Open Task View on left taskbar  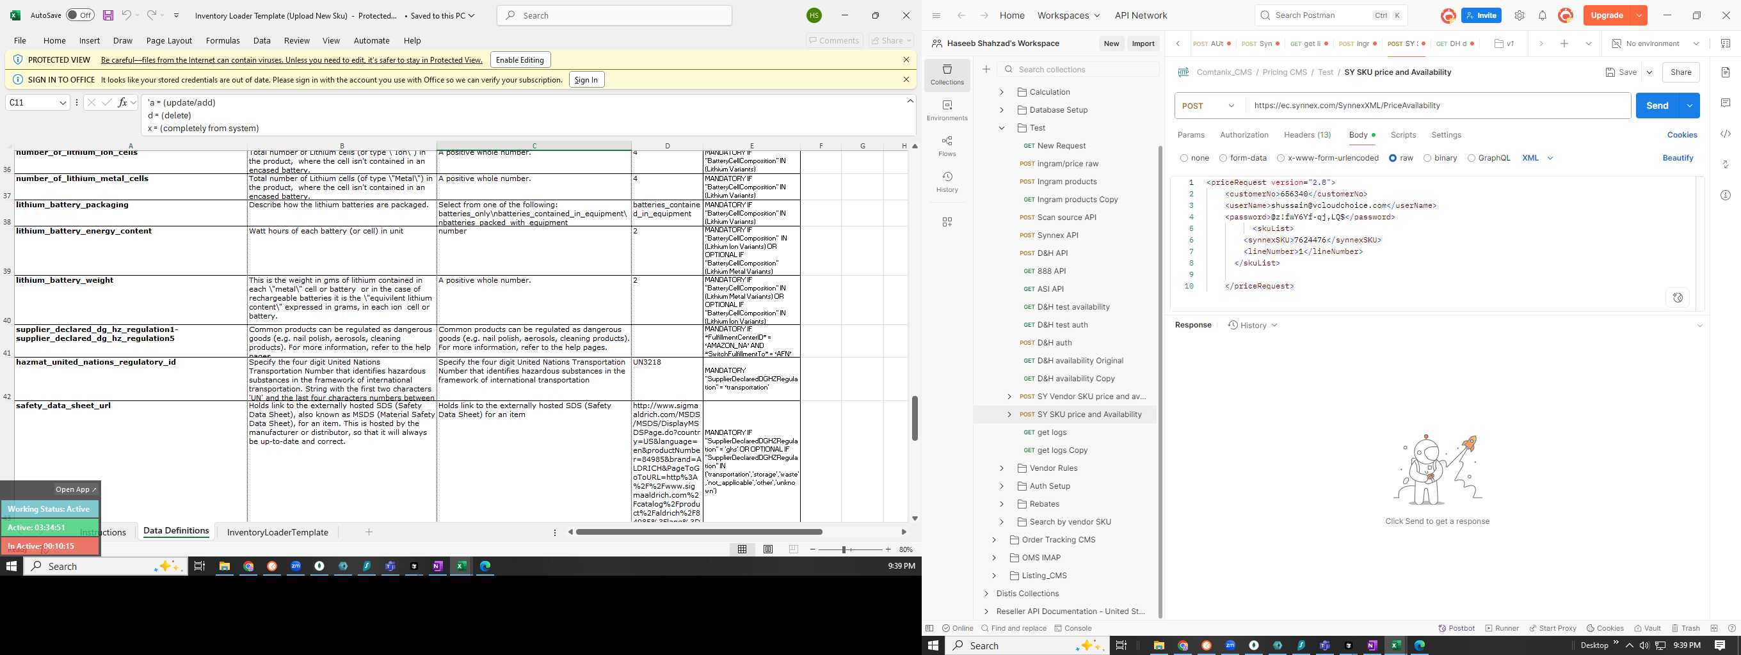[x=199, y=566]
